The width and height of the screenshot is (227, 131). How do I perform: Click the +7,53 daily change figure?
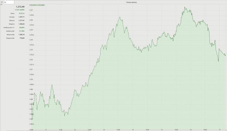(x=17, y=10)
